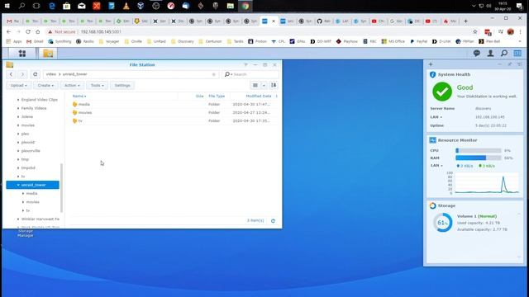Viewport: 529px width, 297px height.
Task: Open Create dropdown menu
Action: pyautogui.click(x=45, y=85)
